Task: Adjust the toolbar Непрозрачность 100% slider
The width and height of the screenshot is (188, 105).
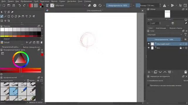Action: pos(118,6)
